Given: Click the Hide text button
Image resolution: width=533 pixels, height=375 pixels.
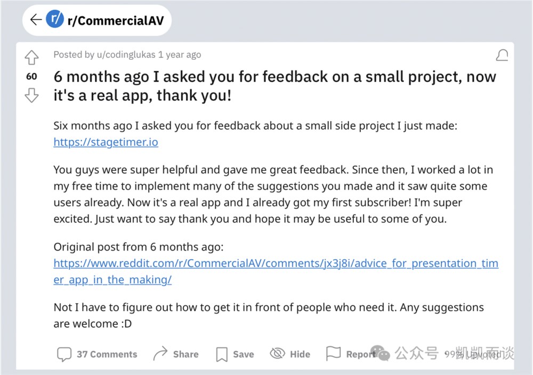Looking at the screenshot, I should pyautogui.click(x=300, y=354).
